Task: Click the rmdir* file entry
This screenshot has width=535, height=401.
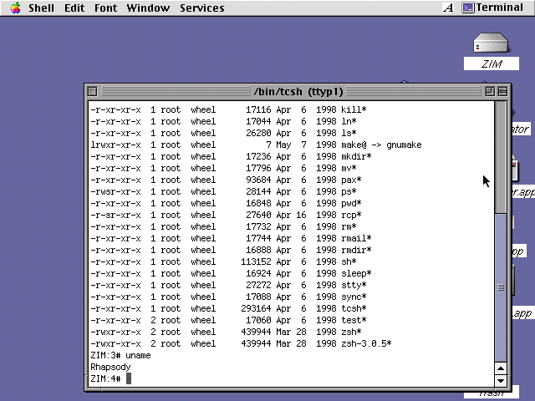Action: [x=356, y=250]
